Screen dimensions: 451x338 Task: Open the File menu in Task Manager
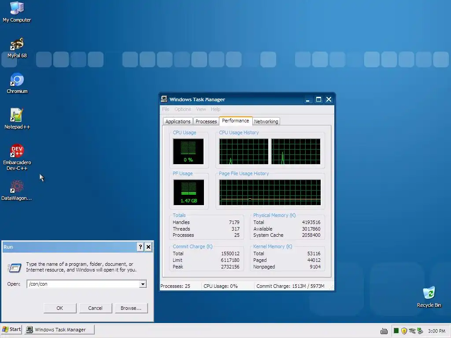point(166,109)
